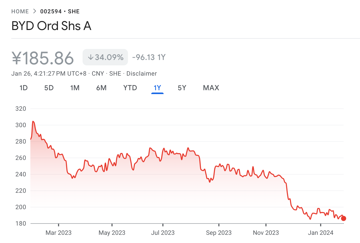This screenshot has width=360, height=243.
Task: Open the HOME breadcrumb link
Action: pyautogui.click(x=20, y=12)
